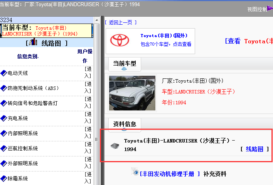273x185 pixels.
Task: Click the left panel vertical scrollbar track
Action: [97, 104]
